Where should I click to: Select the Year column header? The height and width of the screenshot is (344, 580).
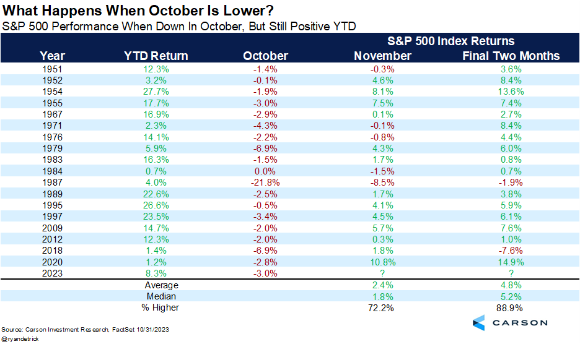52,56
